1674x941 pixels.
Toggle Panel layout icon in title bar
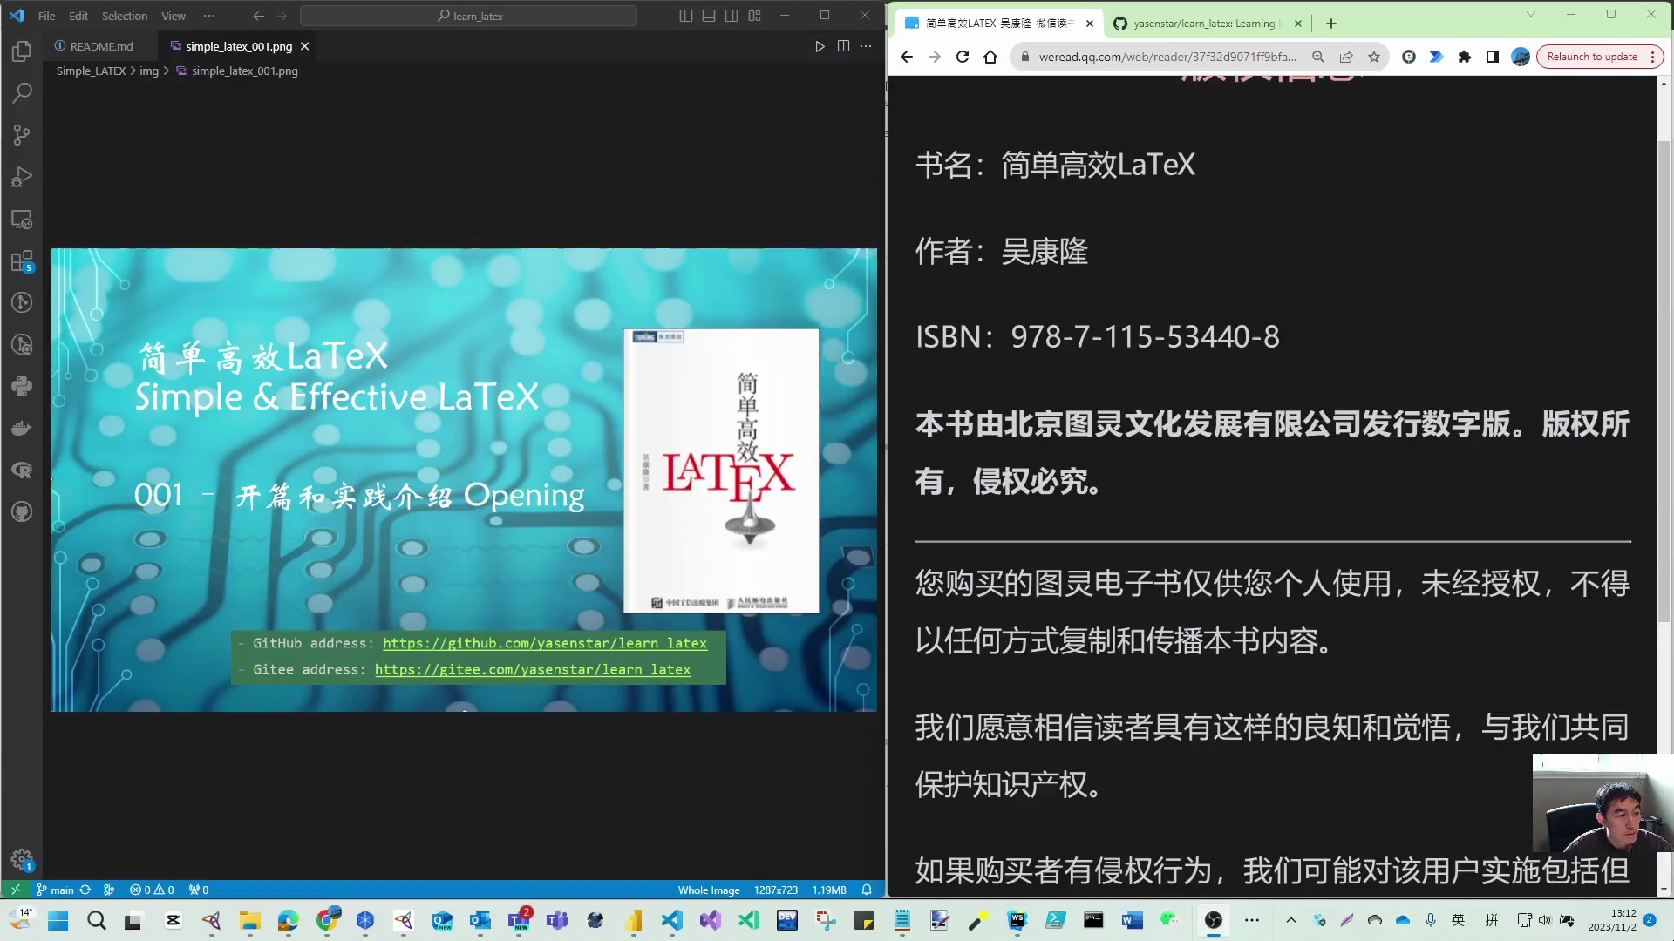coord(709,16)
